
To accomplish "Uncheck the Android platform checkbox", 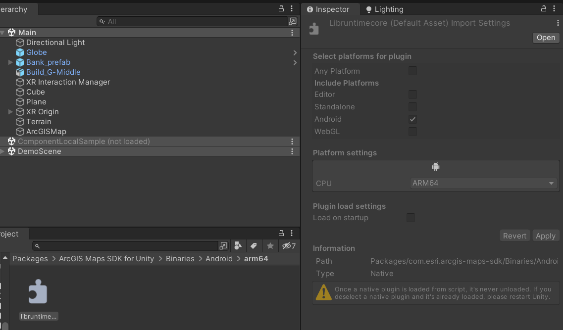I will click(x=412, y=119).
